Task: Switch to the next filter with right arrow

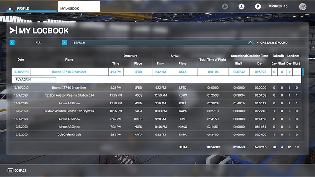Action: point(64,42)
